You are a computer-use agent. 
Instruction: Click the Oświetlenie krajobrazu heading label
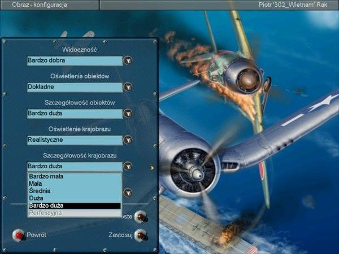click(x=80, y=129)
